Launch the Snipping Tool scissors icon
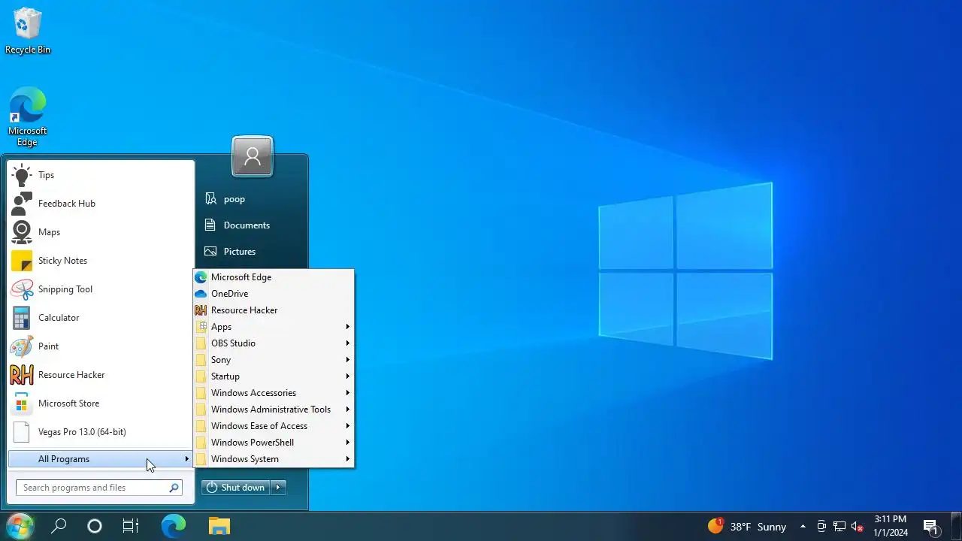 22,289
